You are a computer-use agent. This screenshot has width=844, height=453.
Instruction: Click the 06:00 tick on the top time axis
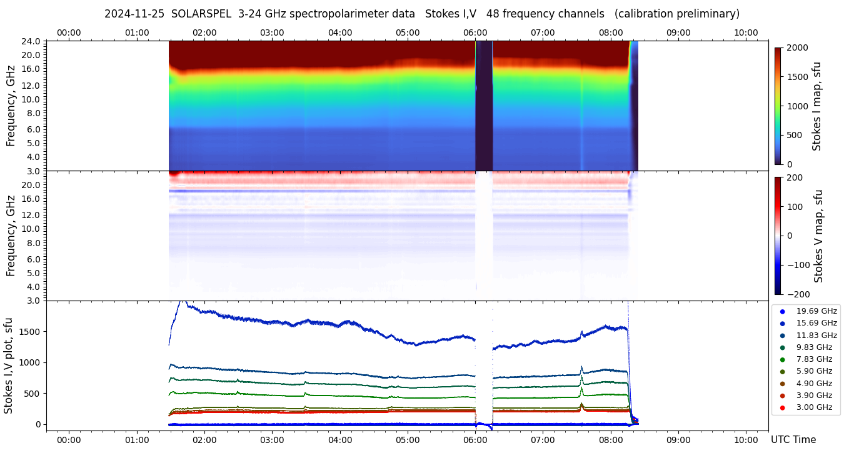tap(475, 32)
